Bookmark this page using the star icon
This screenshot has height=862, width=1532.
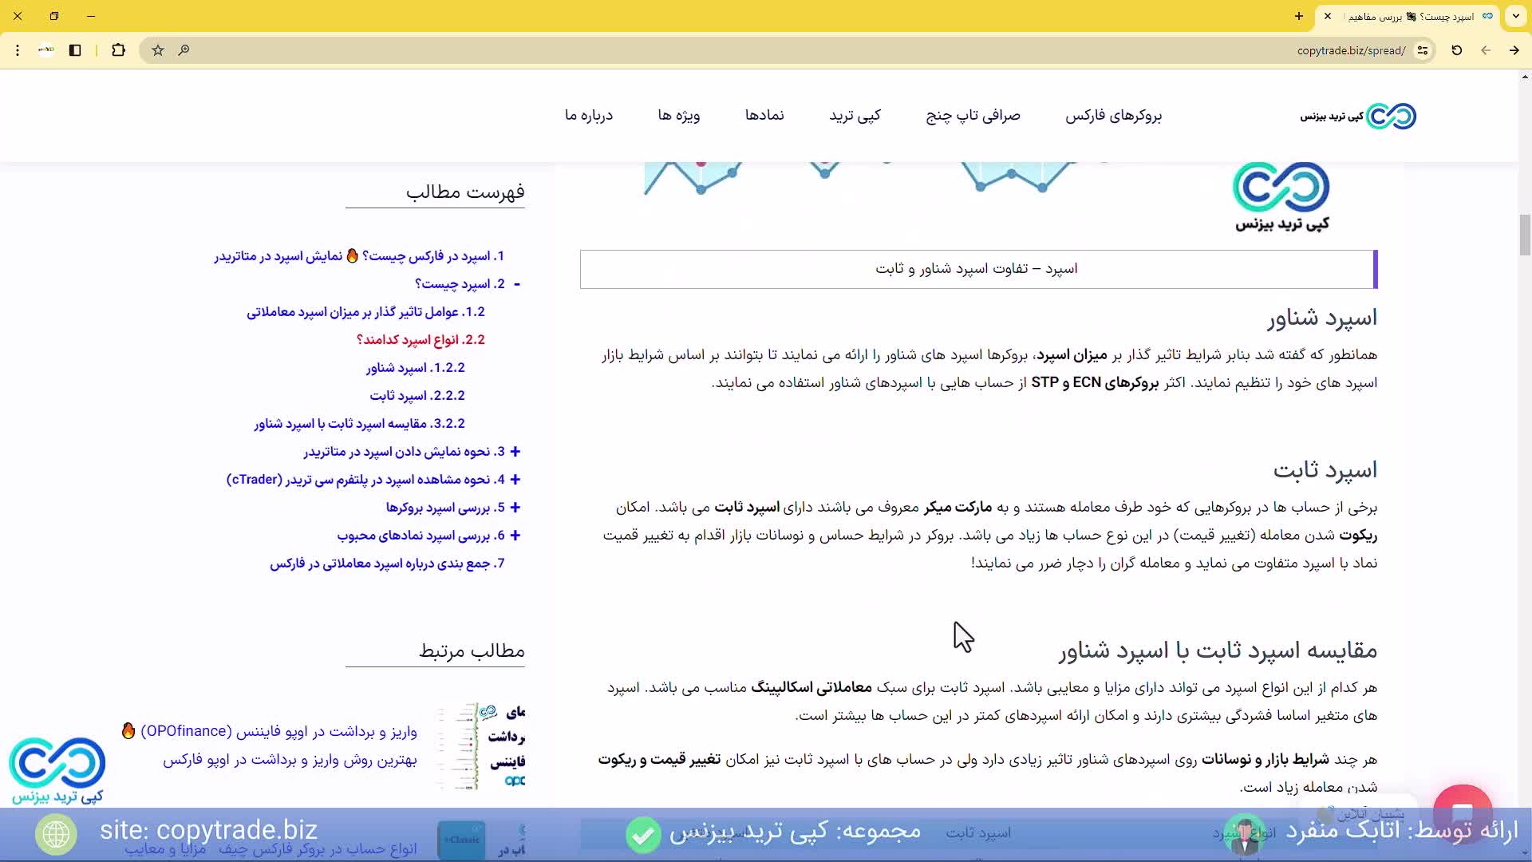pos(156,49)
